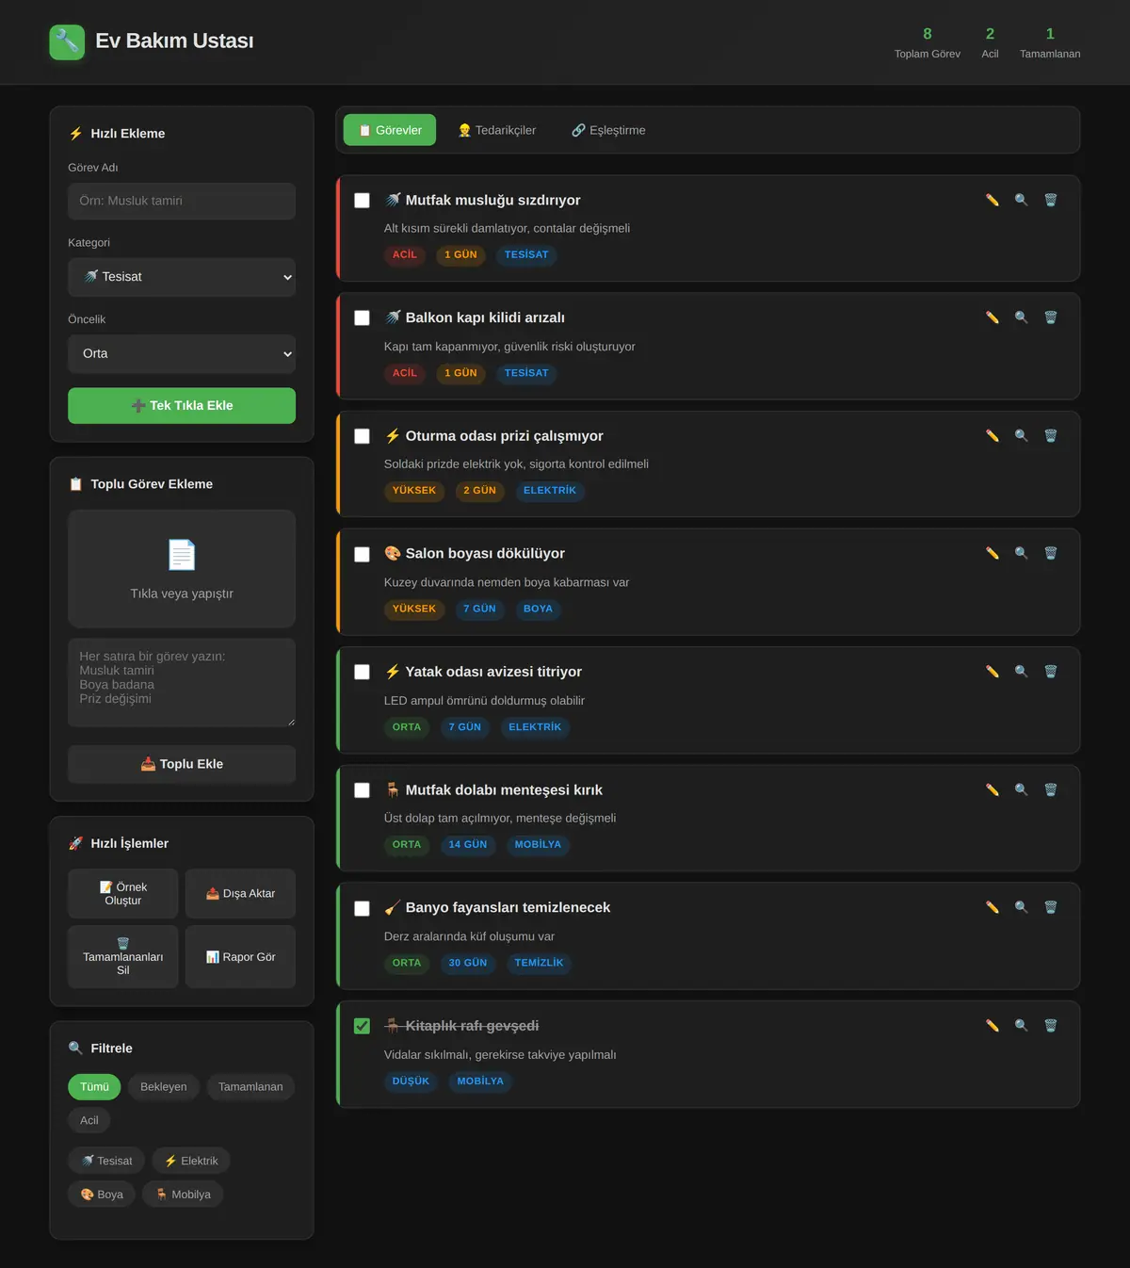Image resolution: width=1130 pixels, height=1268 pixels.
Task: Delete the Salon boyası dökülüyor task
Action: coord(1051,553)
